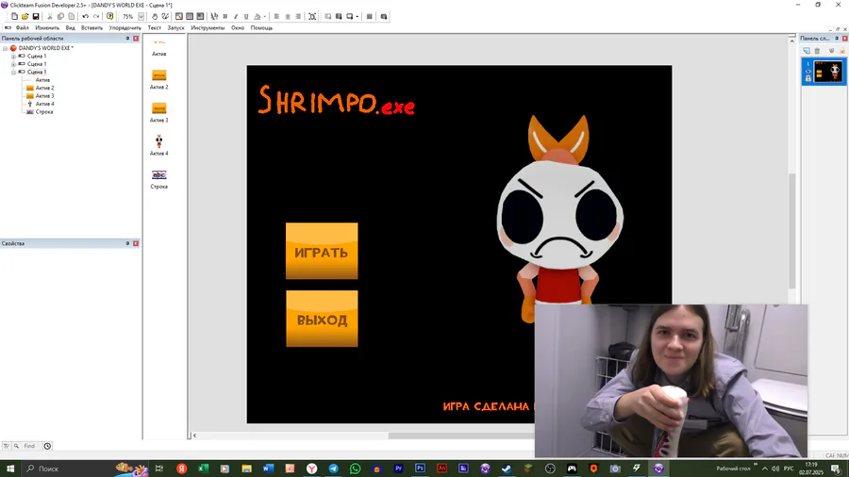Collapse the DANDY'S WORLD EXE tree root

coord(6,48)
